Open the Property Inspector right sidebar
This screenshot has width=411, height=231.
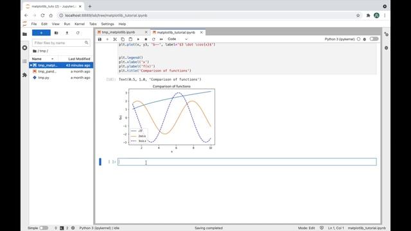386,34
